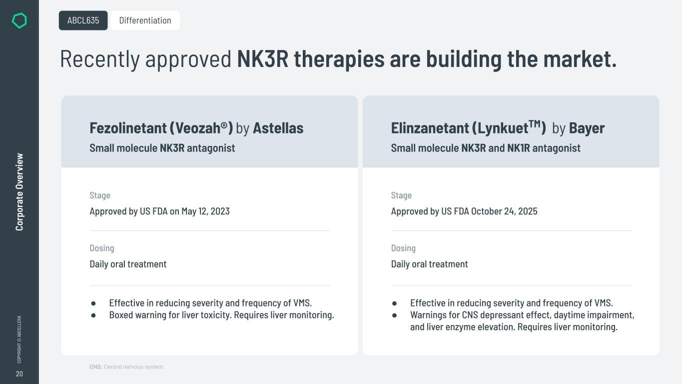Click the boxed warning for liver toxicity bullet
Image resolution: width=682 pixels, height=384 pixels.
(221, 315)
